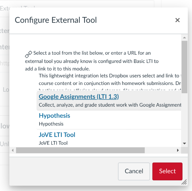The height and width of the screenshot is (191, 192).
Task: Click the vertical scrollbar down arrow
Action: pyautogui.click(x=184, y=143)
